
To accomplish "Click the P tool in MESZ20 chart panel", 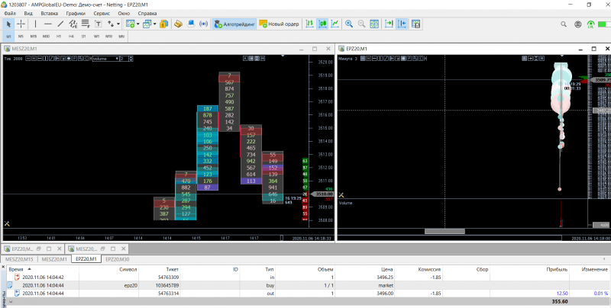I will pos(74,59).
